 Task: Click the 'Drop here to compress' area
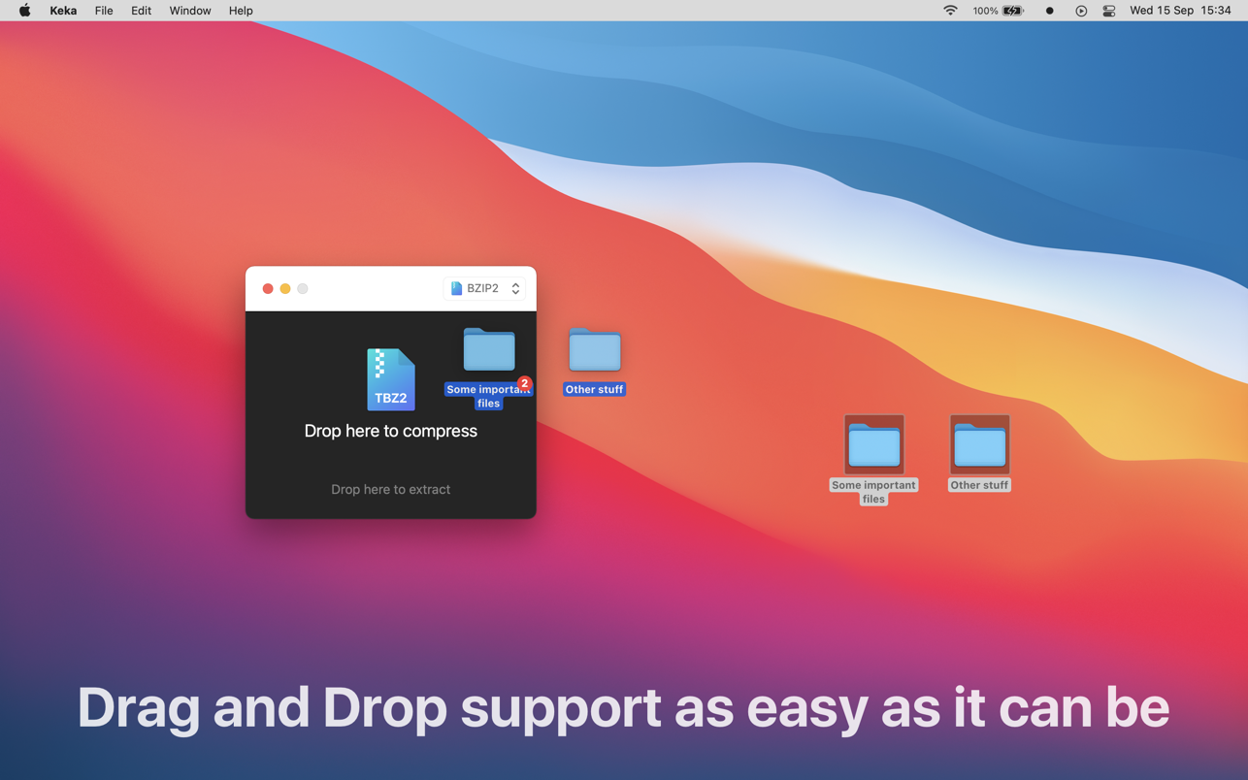tap(390, 431)
